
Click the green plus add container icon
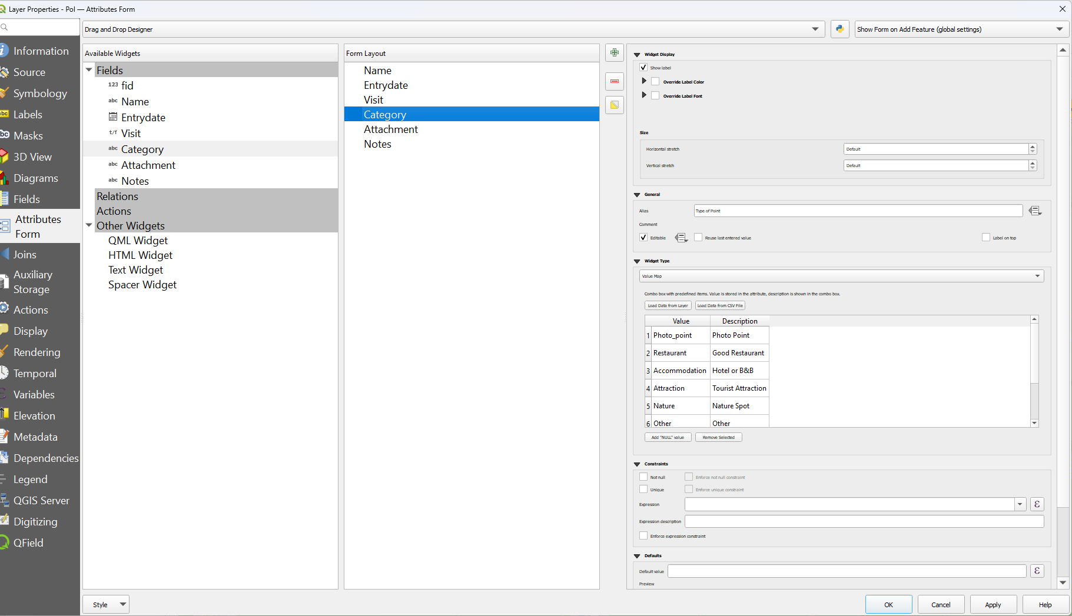click(615, 53)
